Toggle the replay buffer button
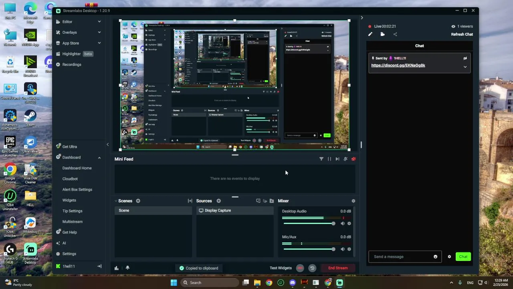Viewport: 513px width, 289px height. click(x=312, y=268)
